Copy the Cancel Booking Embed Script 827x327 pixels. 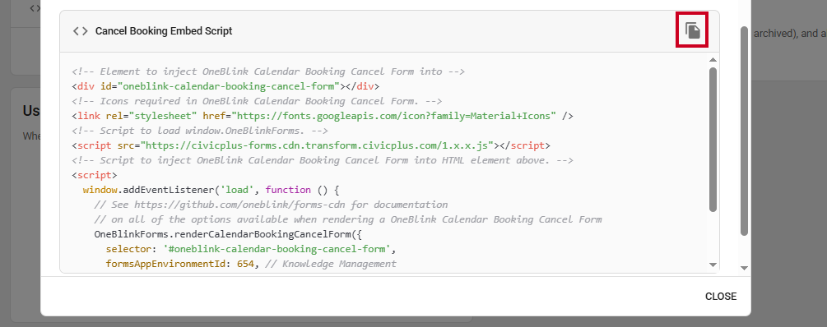pos(693,30)
